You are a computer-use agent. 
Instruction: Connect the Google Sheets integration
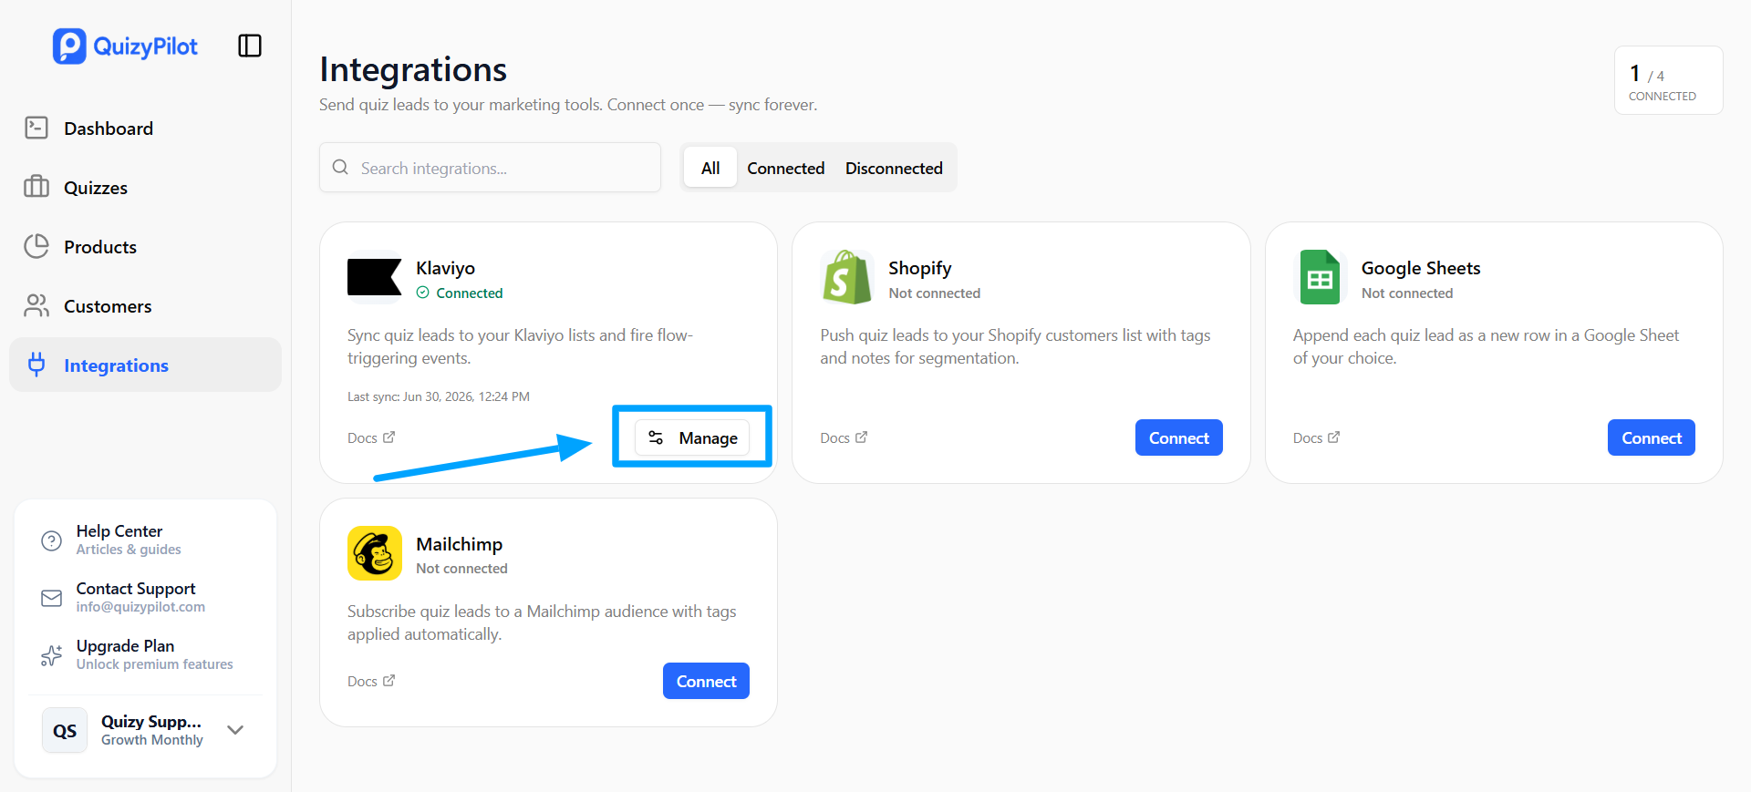pos(1652,437)
